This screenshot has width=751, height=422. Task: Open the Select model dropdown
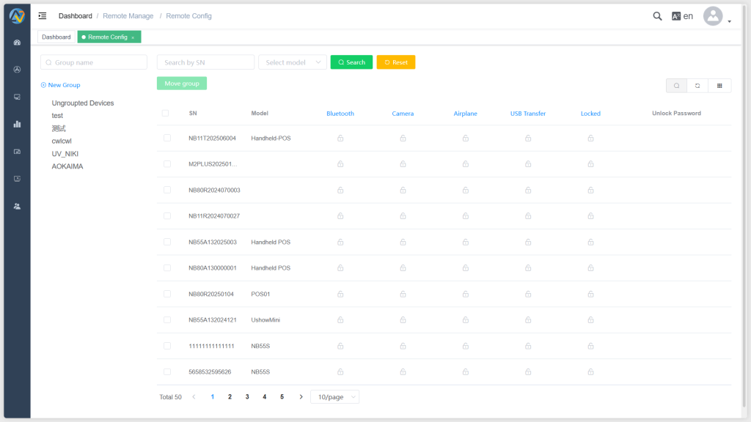293,62
